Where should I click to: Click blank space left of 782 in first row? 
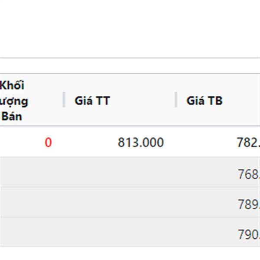(x=205, y=142)
